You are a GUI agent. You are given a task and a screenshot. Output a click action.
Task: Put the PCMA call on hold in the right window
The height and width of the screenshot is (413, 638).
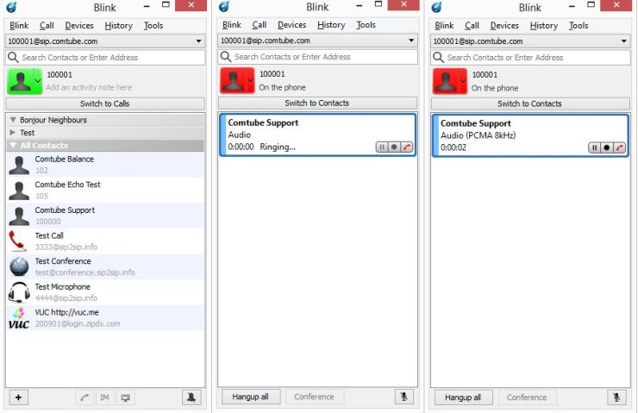pos(595,147)
